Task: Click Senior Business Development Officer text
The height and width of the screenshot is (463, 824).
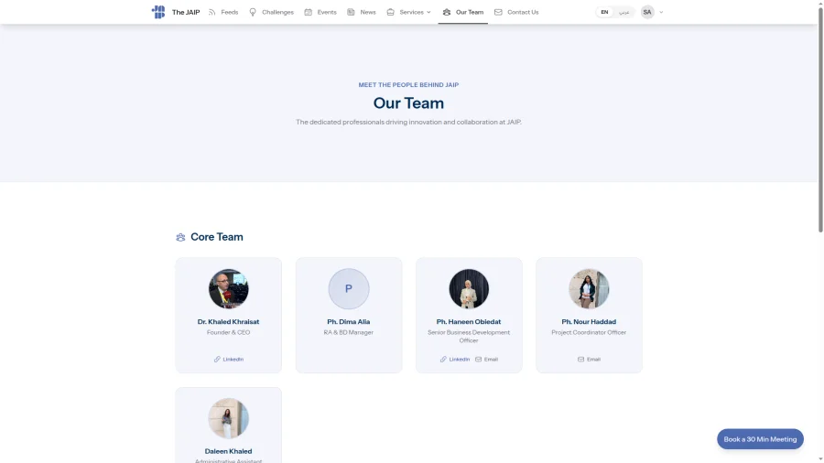Action: [x=469, y=337]
